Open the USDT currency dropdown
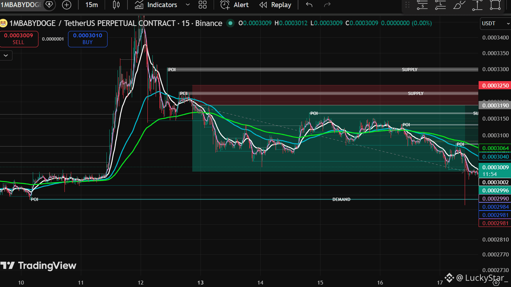 (x=495, y=23)
